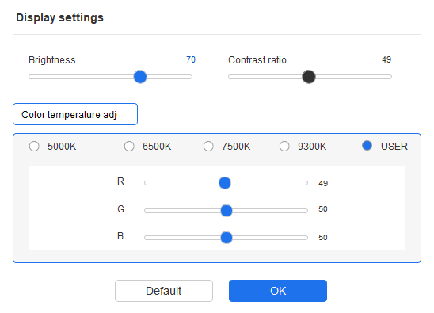
Task: Click the left end of G slider track
Action: [x=147, y=211]
